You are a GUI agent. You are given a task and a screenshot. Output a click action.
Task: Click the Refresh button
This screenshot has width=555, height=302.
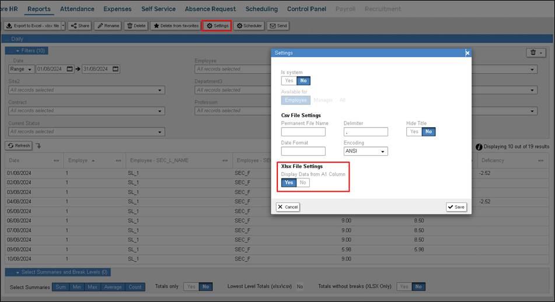(19, 146)
